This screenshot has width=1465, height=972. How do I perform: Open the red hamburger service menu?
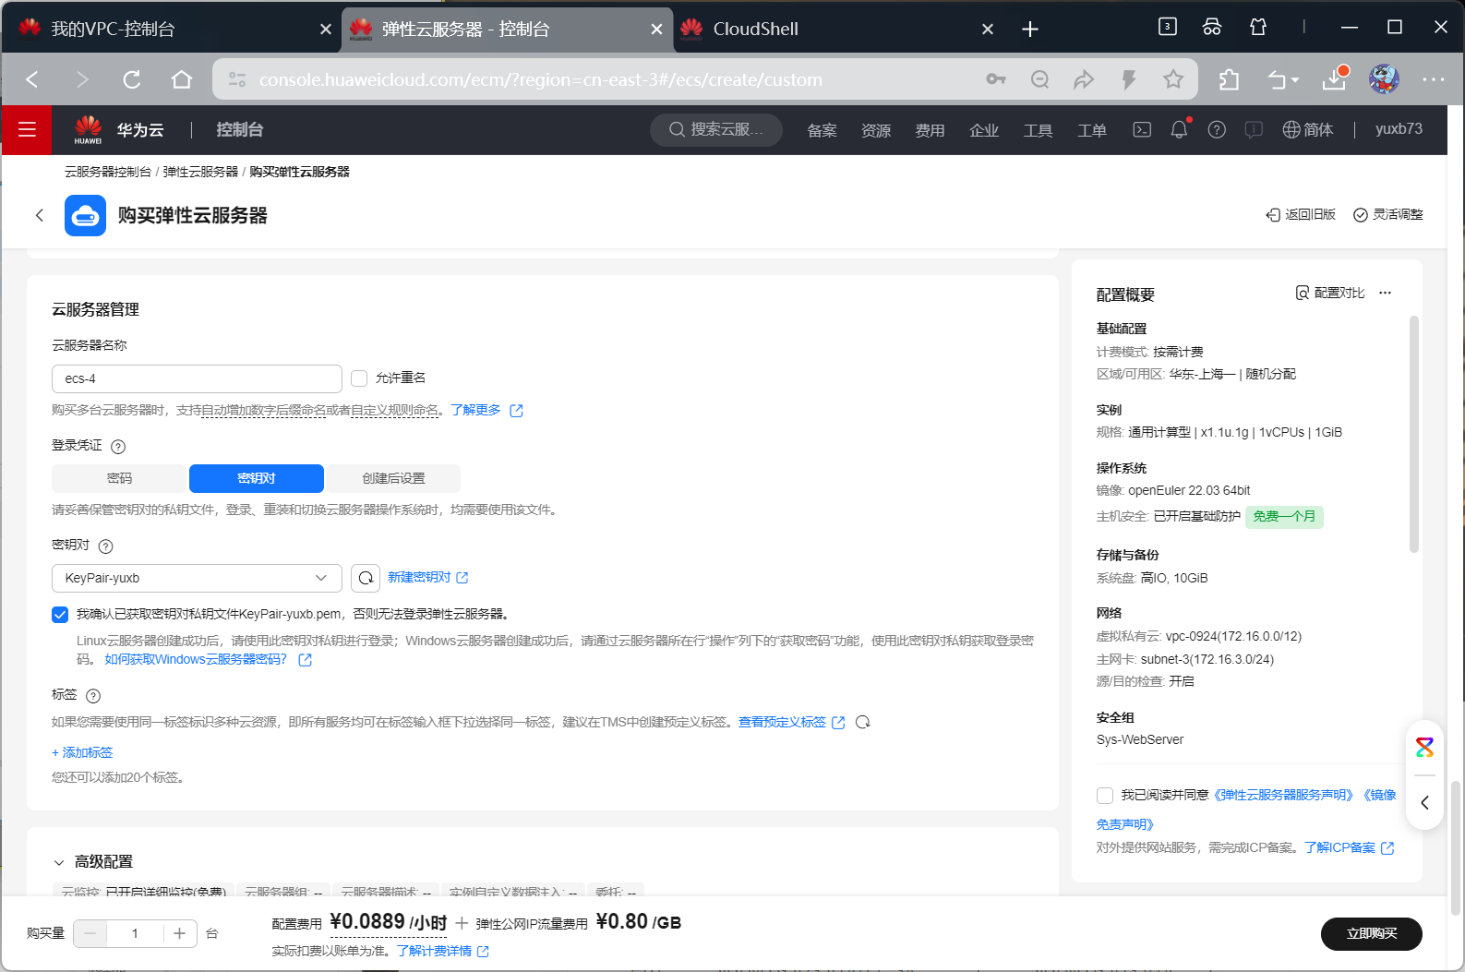point(27,129)
